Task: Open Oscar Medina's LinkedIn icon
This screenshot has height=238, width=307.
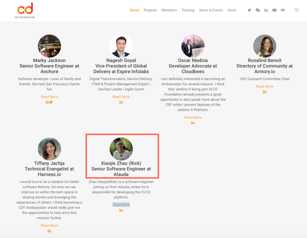Action: [193, 123]
